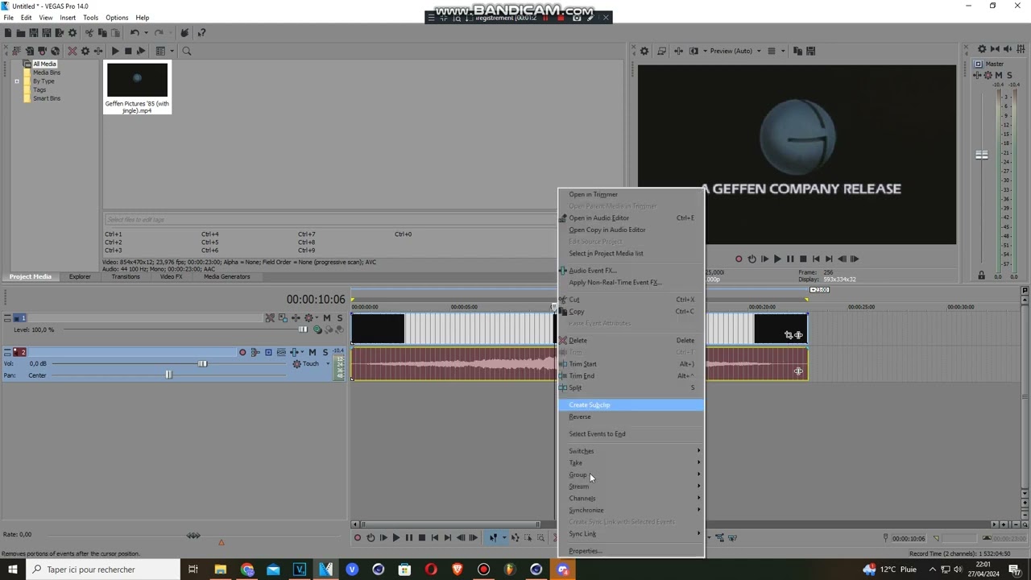This screenshot has width=1031, height=580.
Task: Click the Copy icon in main toolbar
Action: click(102, 33)
